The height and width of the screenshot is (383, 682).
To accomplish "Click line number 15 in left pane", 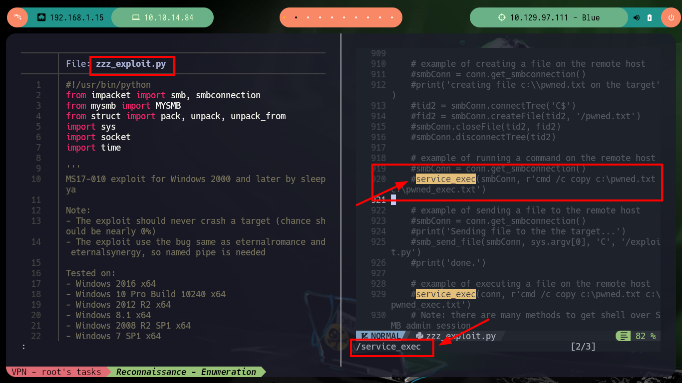I will tap(36, 263).
